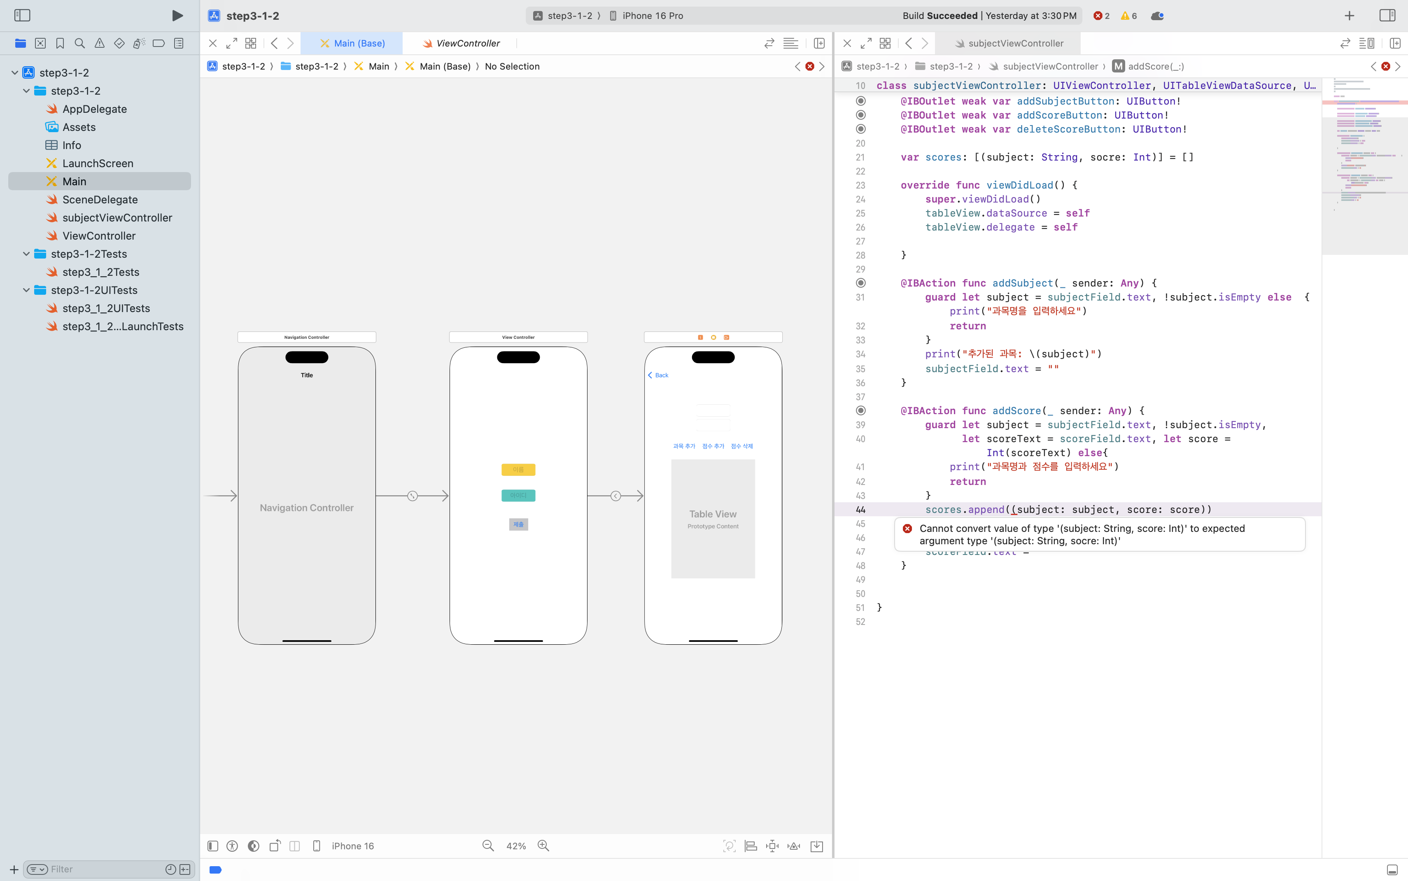Screen dimensions: 1408x881
Task: Switch to the Main (Base) tab
Action: tap(352, 43)
